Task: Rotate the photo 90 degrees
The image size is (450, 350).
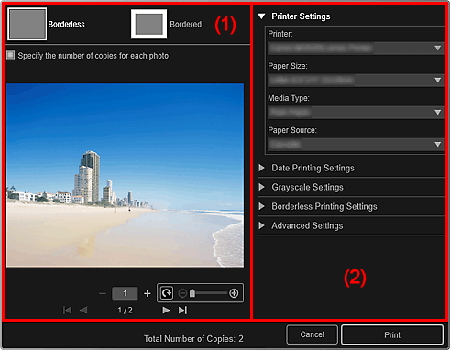Action: [167, 293]
